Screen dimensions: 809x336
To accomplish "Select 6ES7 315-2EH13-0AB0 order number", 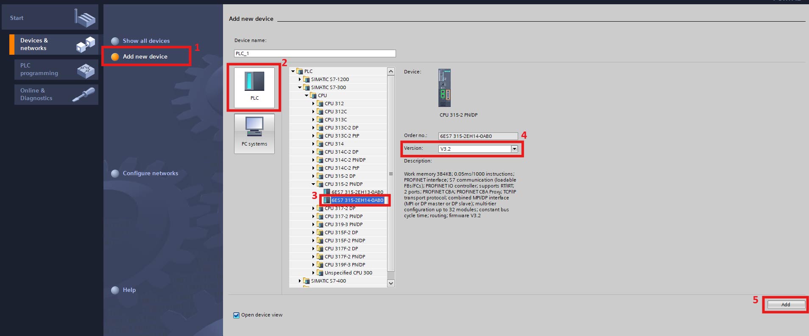I will 357,192.
